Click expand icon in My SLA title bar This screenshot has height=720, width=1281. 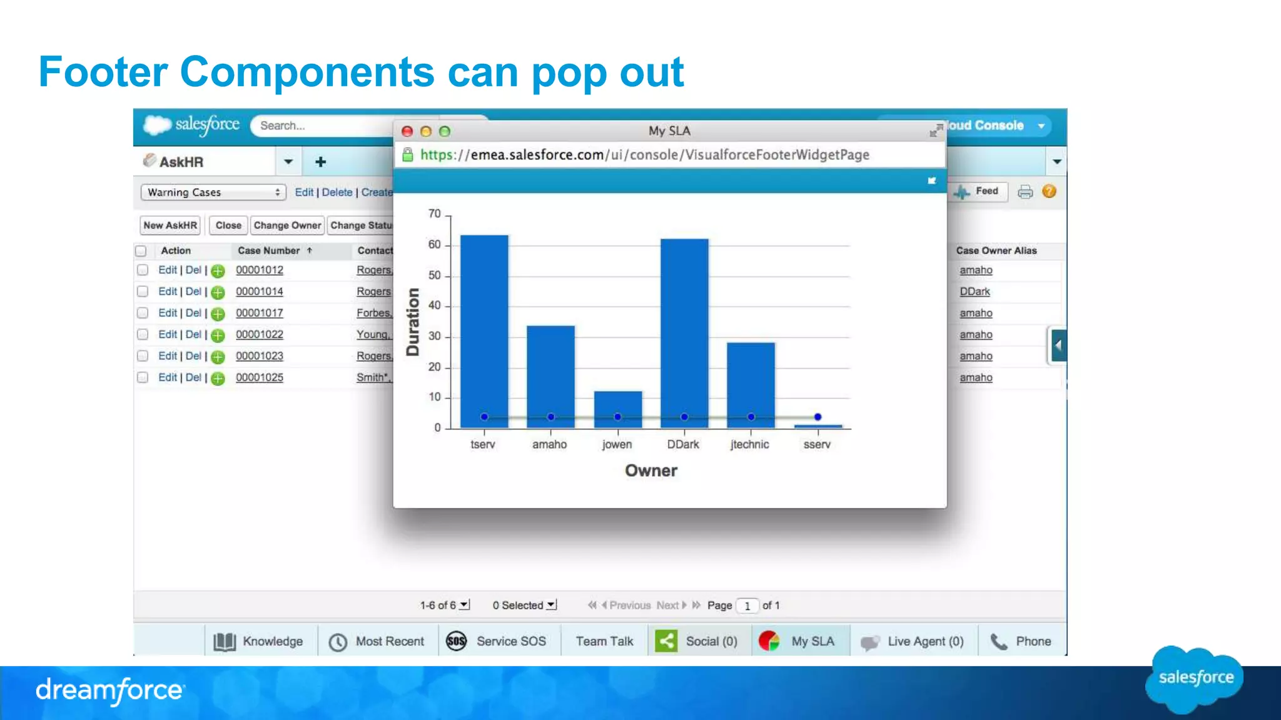coord(936,131)
